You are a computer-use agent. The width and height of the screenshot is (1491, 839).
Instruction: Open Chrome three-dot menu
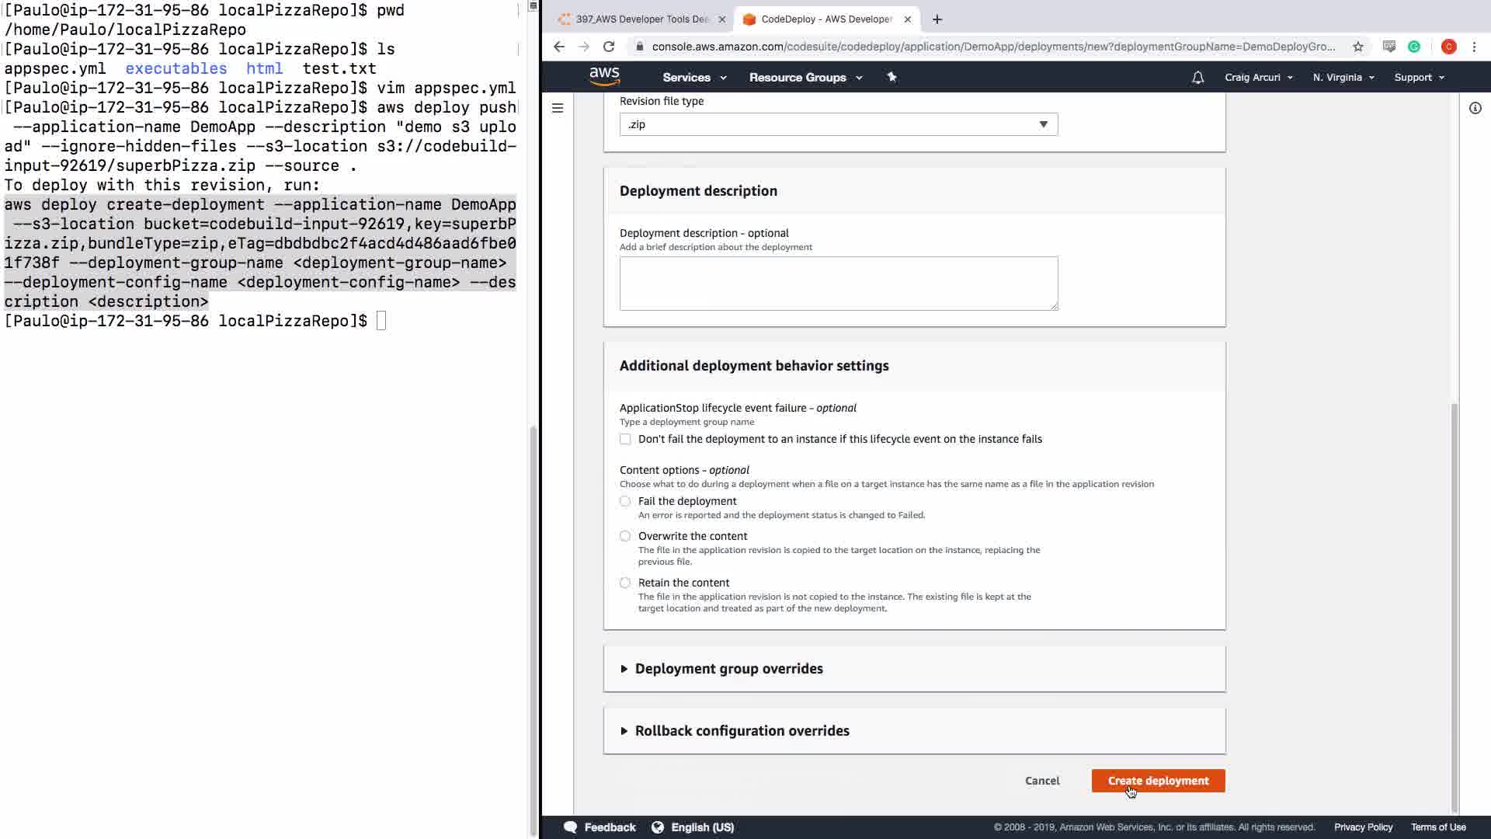(1474, 47)
